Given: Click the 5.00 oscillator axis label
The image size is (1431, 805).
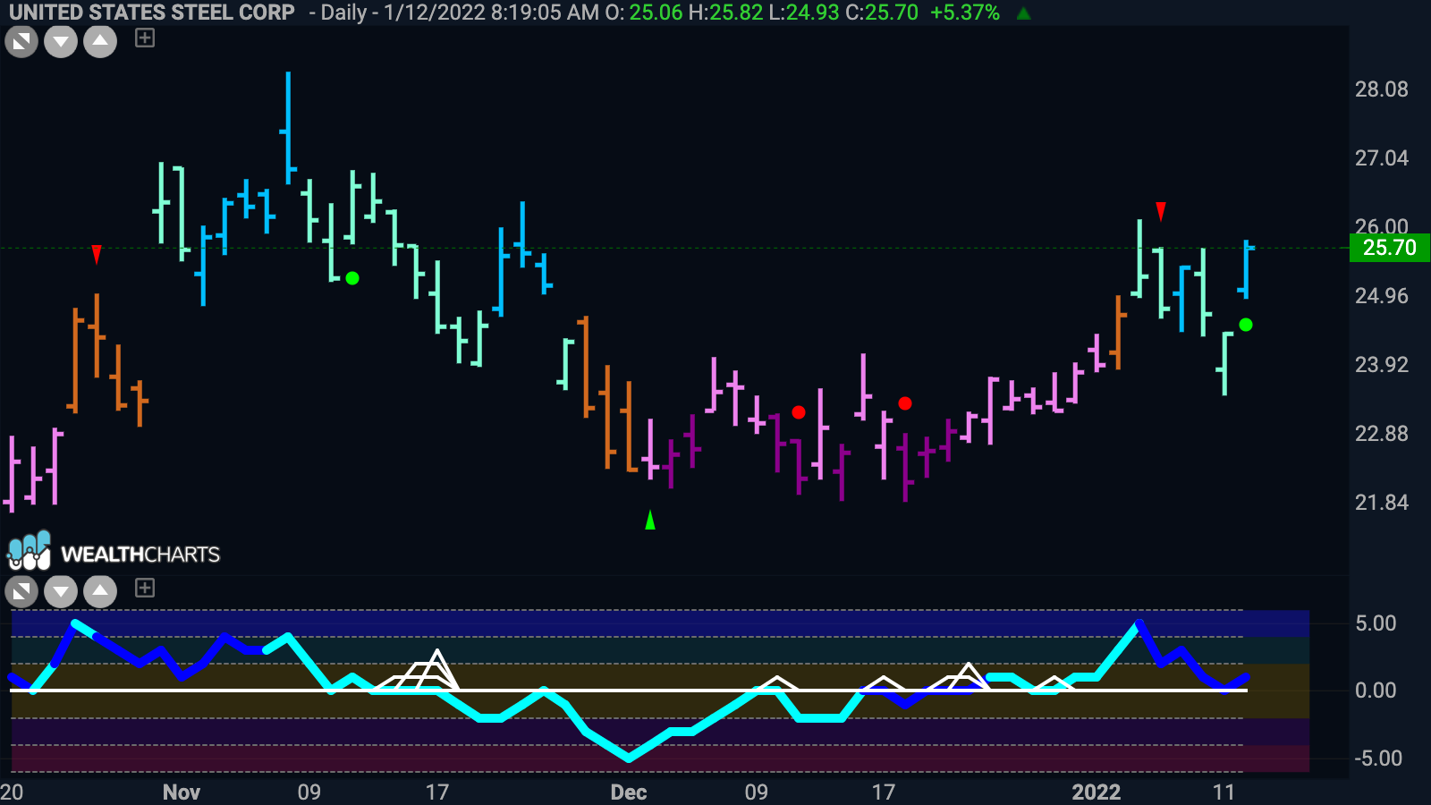Looking at the screenshot, I should pos(1376,623).
